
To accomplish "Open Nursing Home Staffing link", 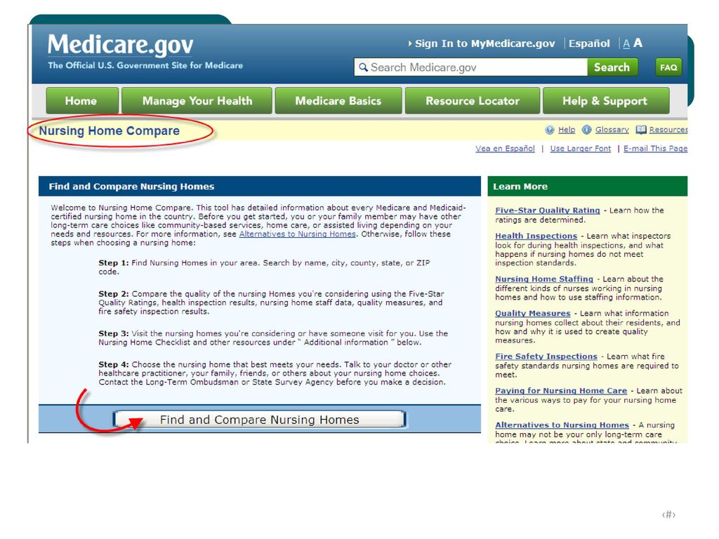I will coord(544,279).
